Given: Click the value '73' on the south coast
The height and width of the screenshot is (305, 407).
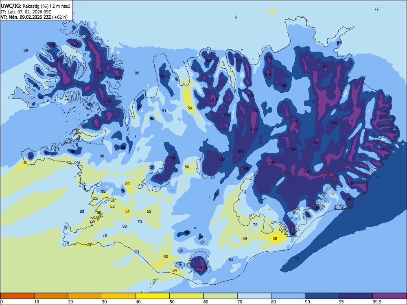Looking at the screenshot, I should [137, 252].
